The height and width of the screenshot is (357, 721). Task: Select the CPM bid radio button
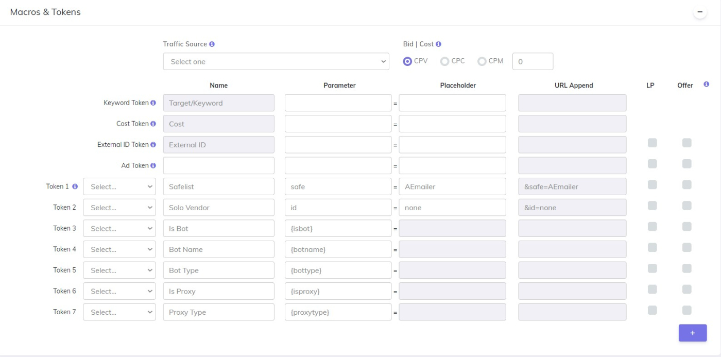pyautogui.click(x=482, y=61)
